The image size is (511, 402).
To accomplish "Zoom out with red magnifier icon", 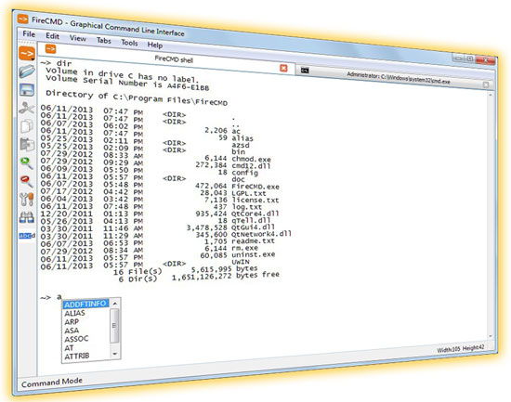I will click(27, 181).
